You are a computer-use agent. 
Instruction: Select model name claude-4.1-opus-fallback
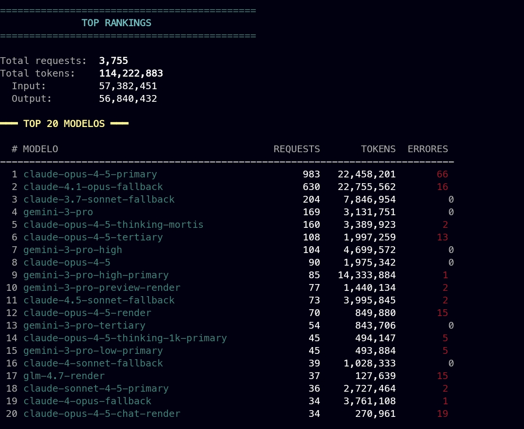(93, 187)
